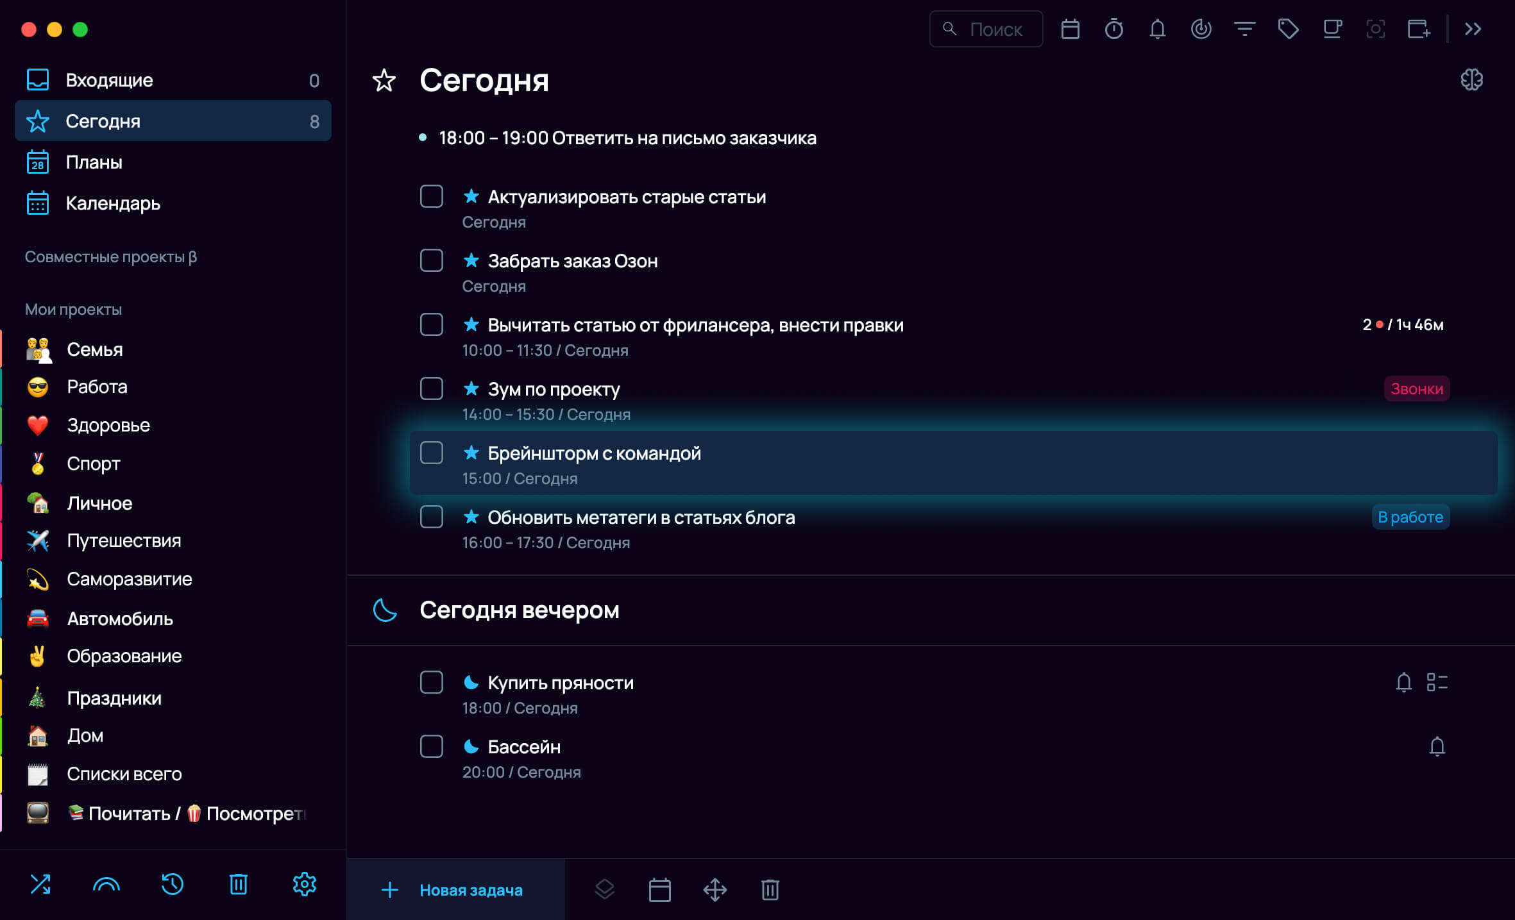Open focus mode scan icon in toolbar
The height and width of the screenshot is (920, 1515).
click(1375, 29)
